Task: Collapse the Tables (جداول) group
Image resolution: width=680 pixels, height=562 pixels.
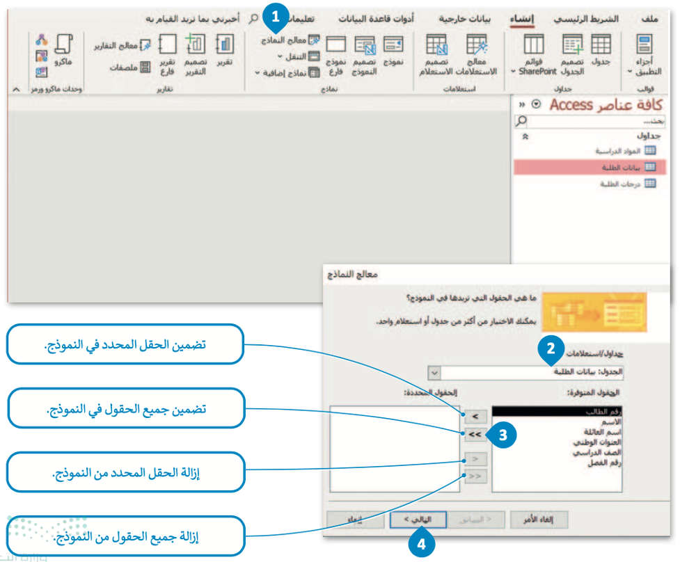Action: tap(525, 136)
